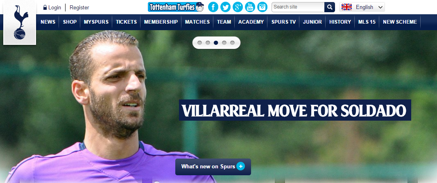The width and height of the screenshot is (437, 183).
Task: Click the Register link
Action: pyautogui.click(x=79, y=7)
